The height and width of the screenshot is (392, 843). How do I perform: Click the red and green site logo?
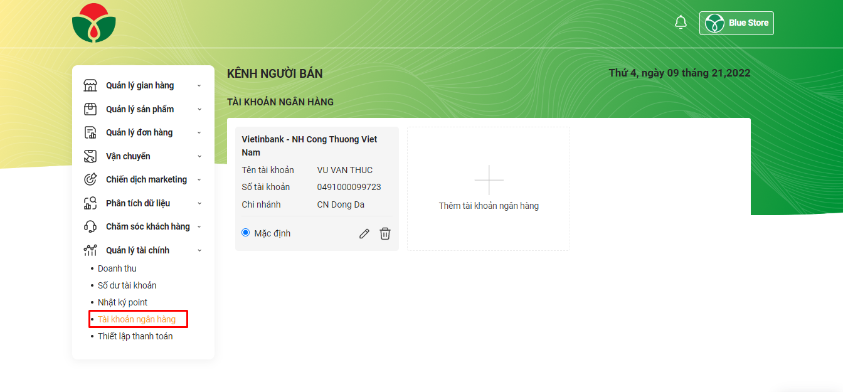click(94, 23)
